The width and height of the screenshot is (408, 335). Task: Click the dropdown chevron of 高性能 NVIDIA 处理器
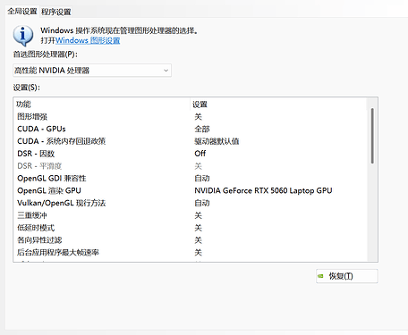click(x=166, y=71)
